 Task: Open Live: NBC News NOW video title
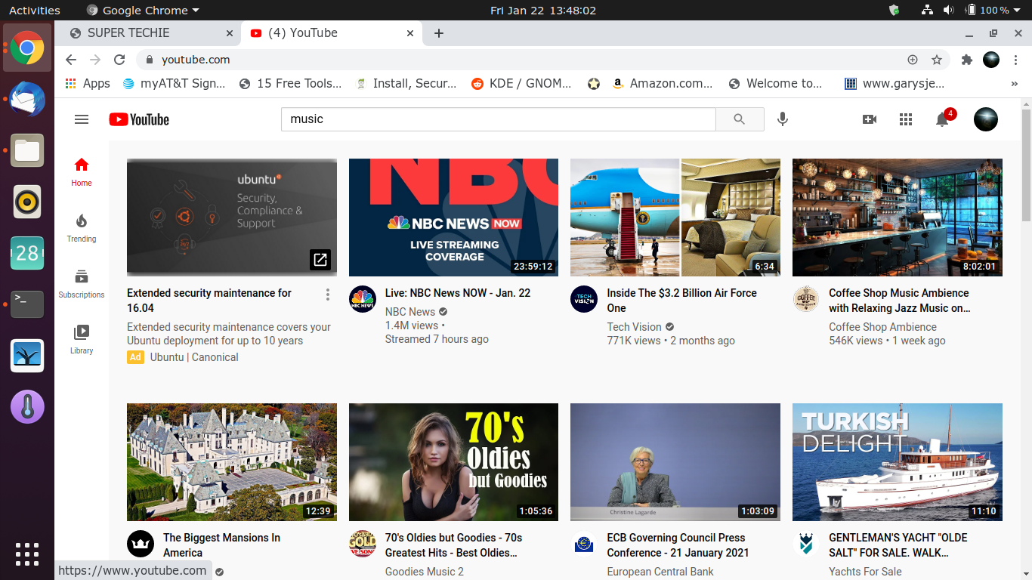(x=458, y=293)
